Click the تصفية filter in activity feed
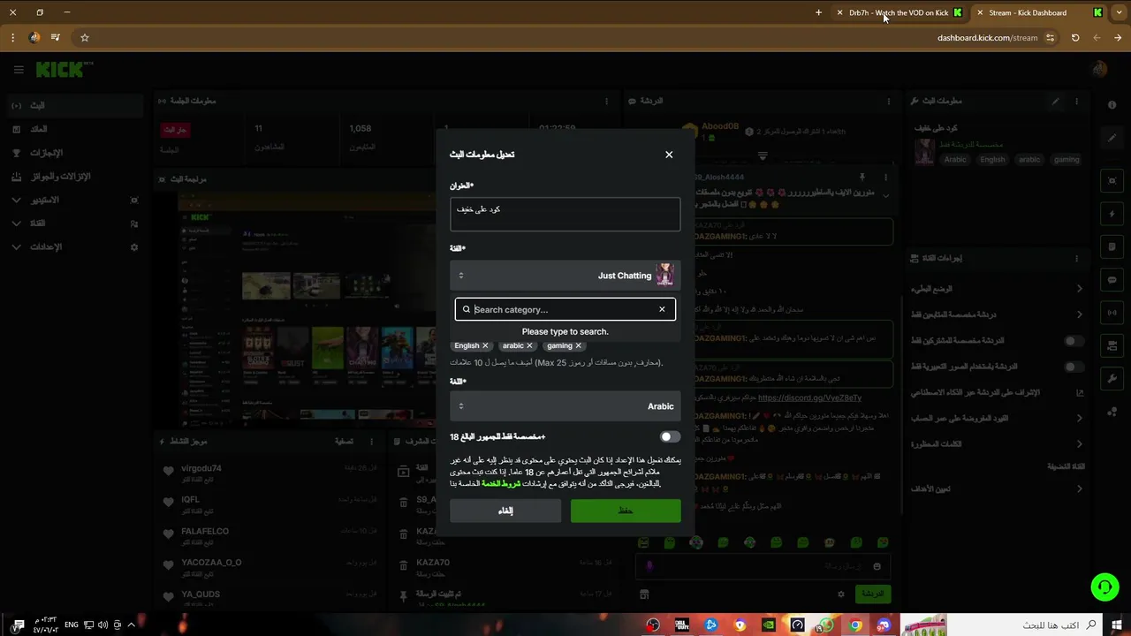The height and width of the screenshot is (636, 1131). [345, 442]
